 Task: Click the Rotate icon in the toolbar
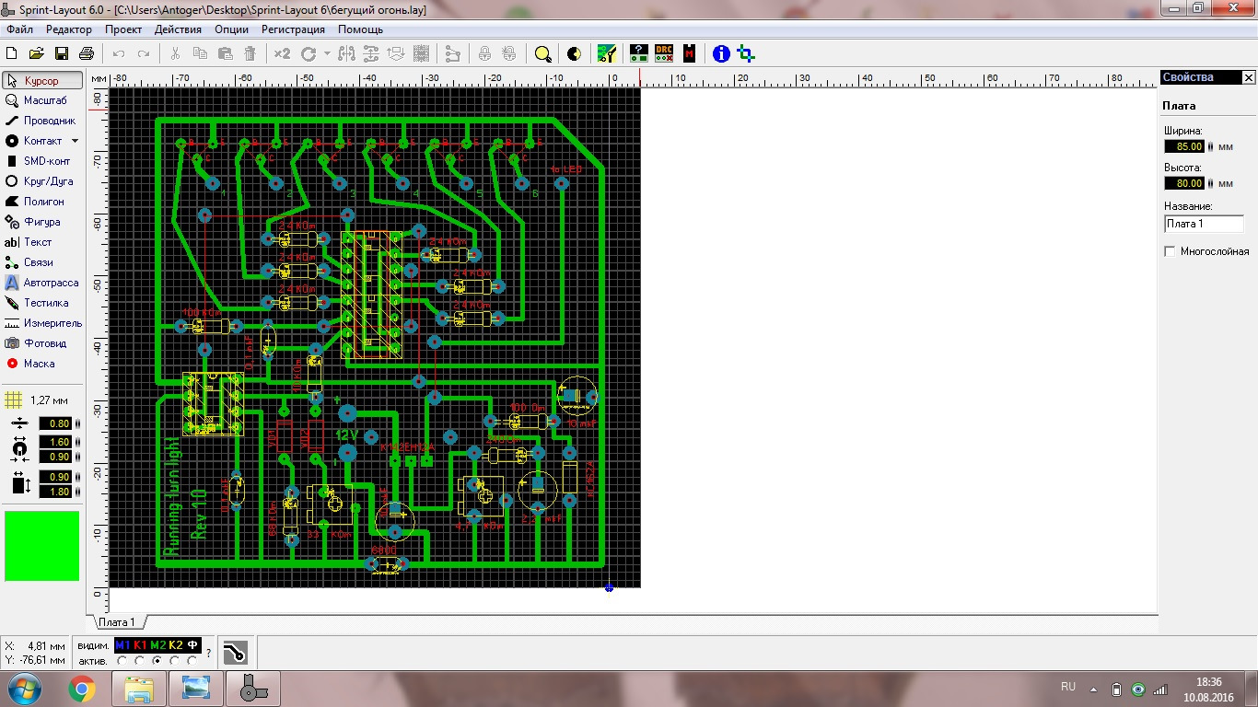pyautogui.click(x=308, y=53)
